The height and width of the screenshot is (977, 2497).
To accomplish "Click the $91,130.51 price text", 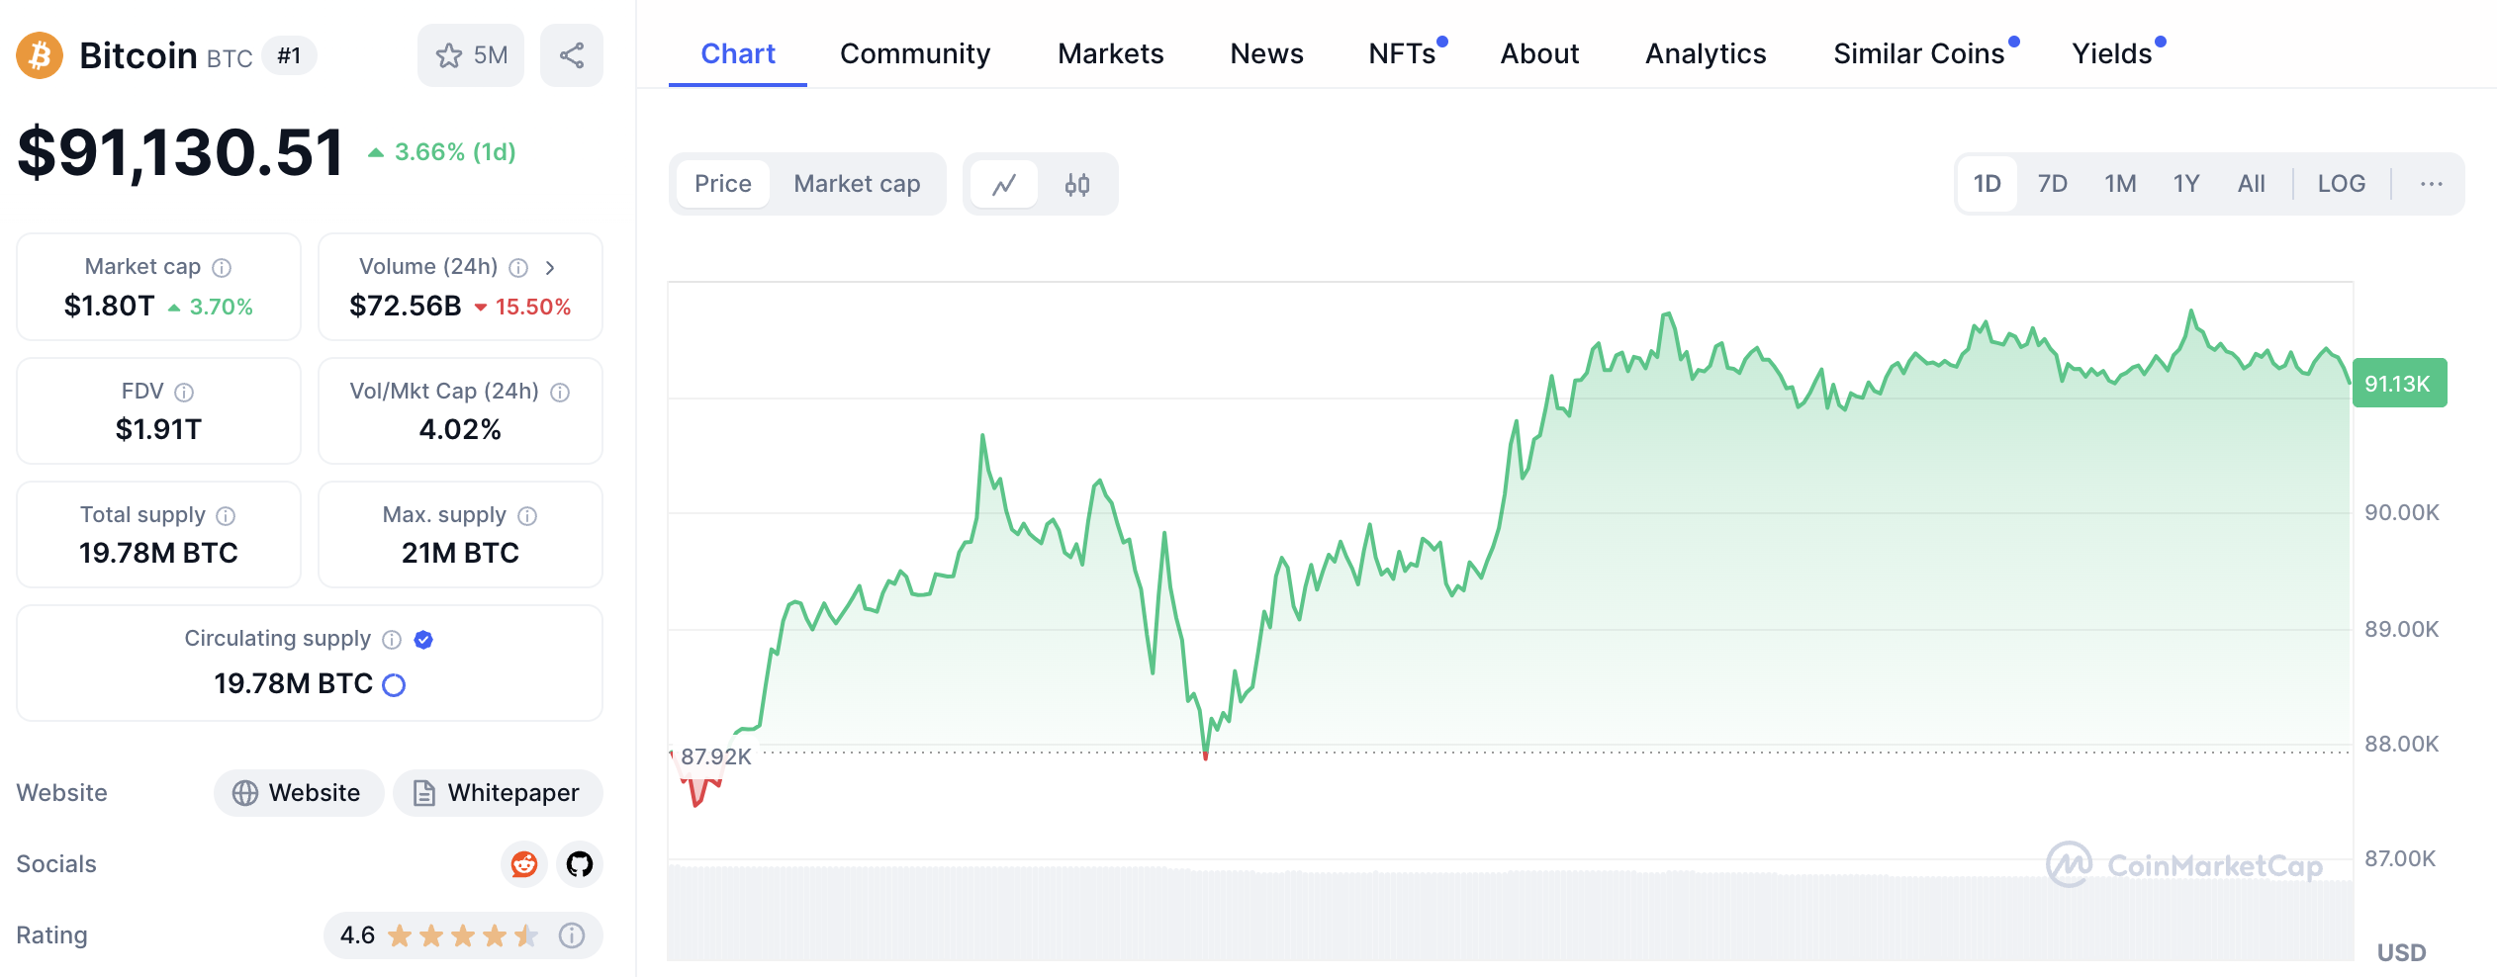I will (180, 152).
